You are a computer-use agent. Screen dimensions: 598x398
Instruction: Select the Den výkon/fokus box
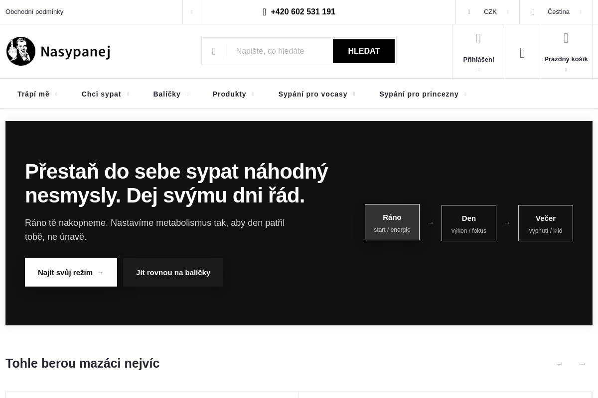469,223
